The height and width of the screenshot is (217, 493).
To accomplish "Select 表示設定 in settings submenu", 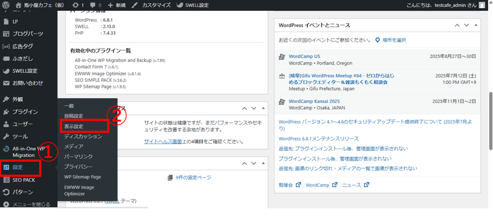I will click(73, 126).
